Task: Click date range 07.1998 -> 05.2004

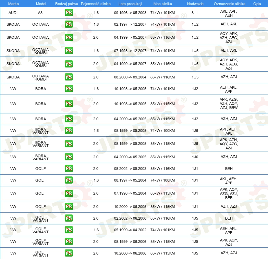Action: [130, 193]
